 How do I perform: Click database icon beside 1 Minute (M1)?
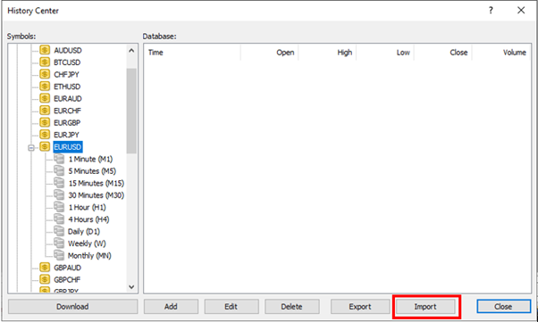point(59,159)
